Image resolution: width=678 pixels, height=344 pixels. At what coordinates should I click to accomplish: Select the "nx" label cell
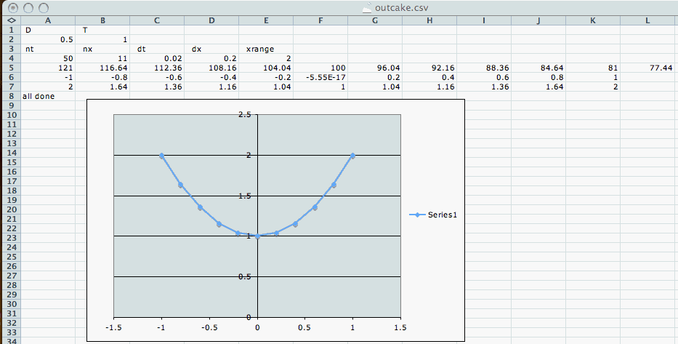(102, 49)
